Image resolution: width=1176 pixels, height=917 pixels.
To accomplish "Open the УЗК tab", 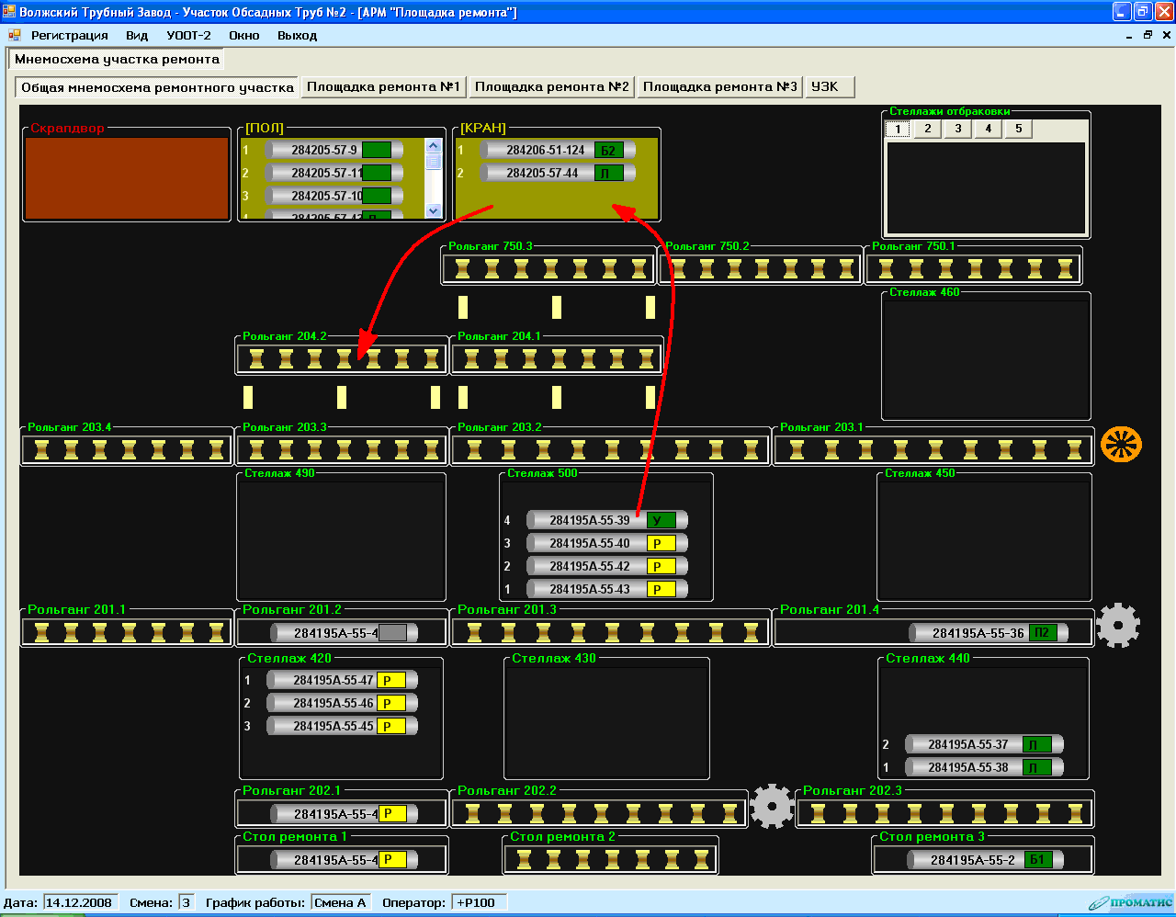I will click(825, 86).
